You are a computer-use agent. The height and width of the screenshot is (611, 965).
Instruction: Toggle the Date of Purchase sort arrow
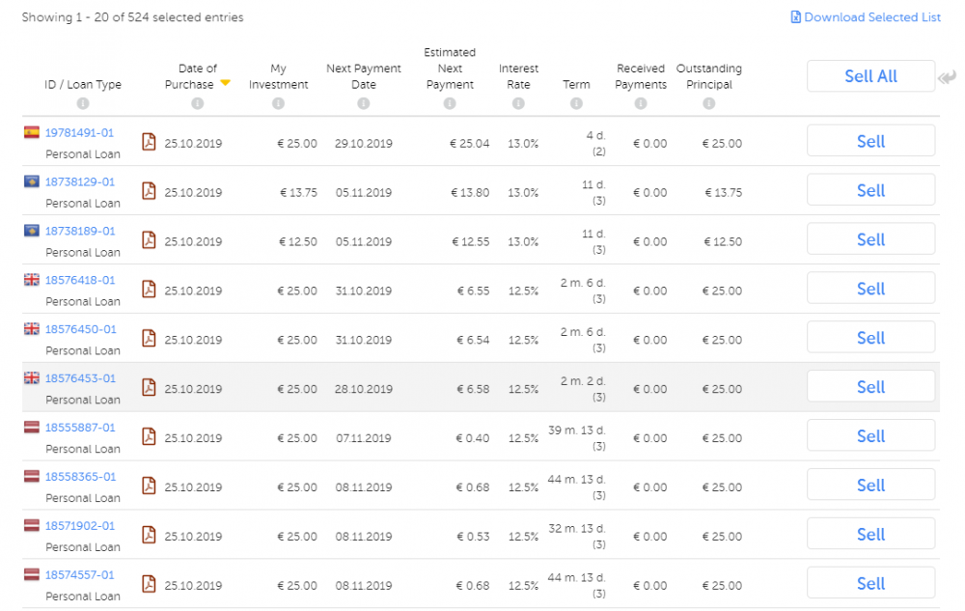225,83
